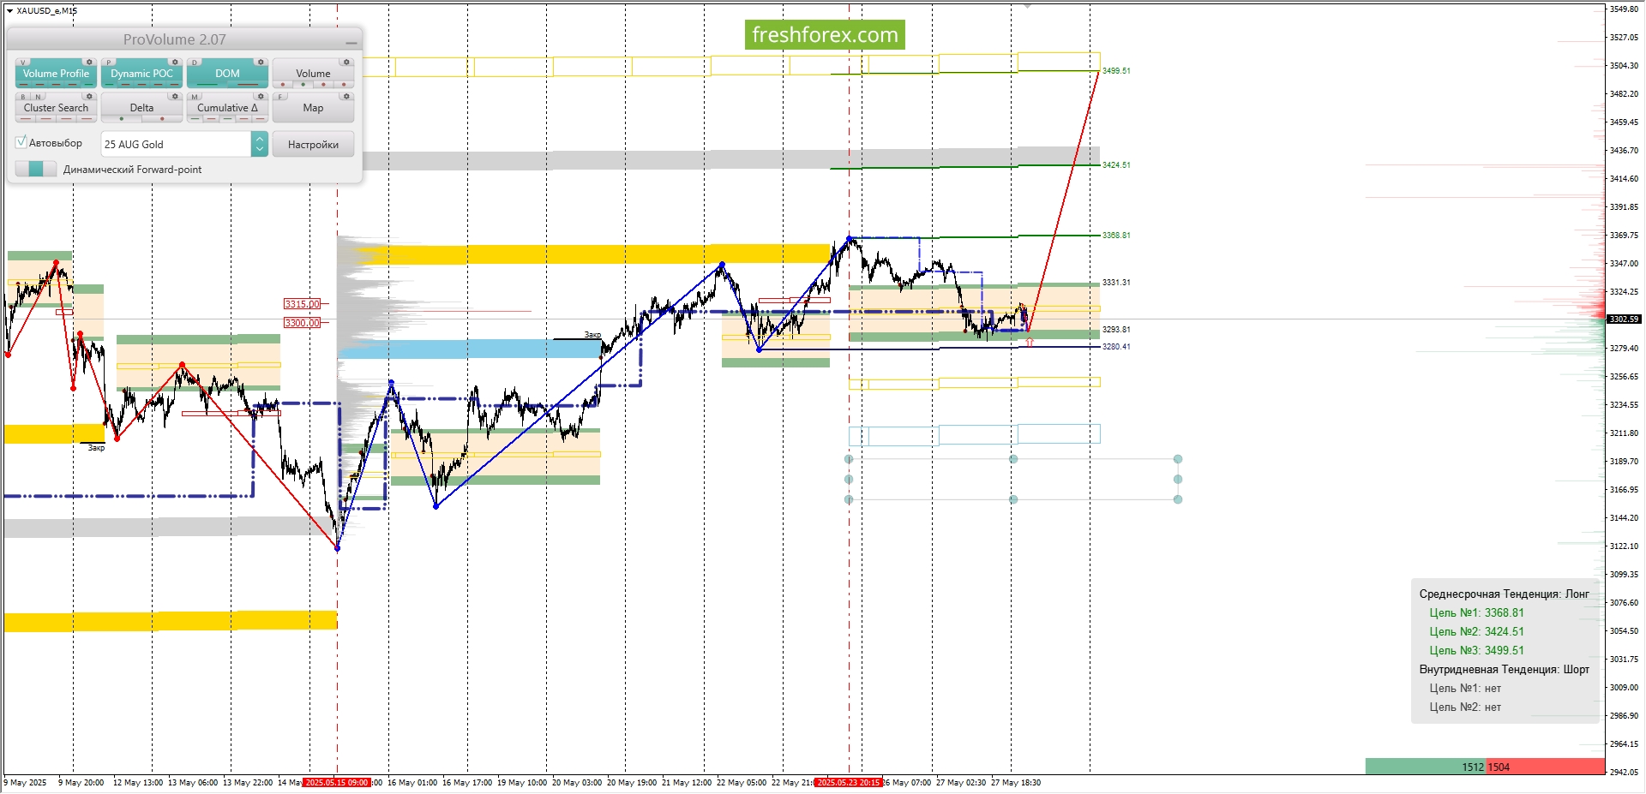Click the V hotkey tag on Volume Profile
This screenshot has height=794, width=1646.
[23, 63]
